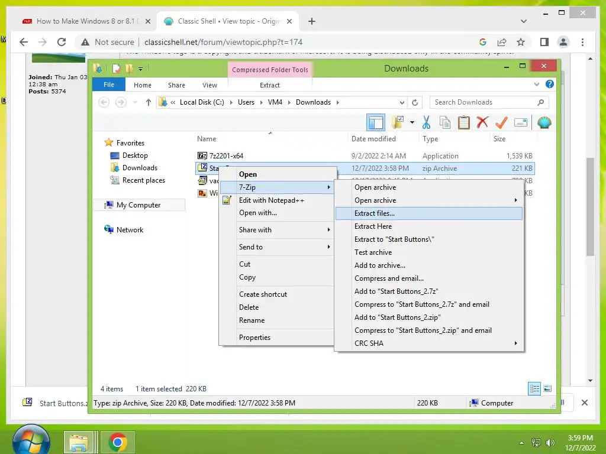Image resolution: width=606 pixels, height=454 pixels.
Task: Open the address bar history dropdown
Action: click(x=402, y=103)
